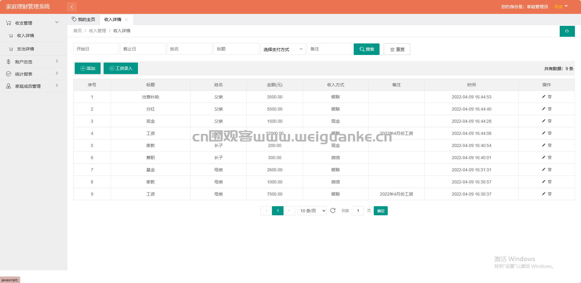Close the 收入详情 tab
581x283 pixels.
(126, 20)
